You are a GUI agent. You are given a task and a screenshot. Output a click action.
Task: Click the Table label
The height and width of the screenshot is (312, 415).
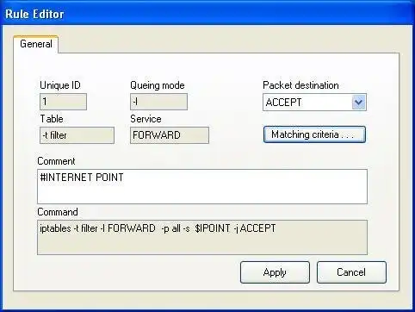click(x=52, y=119)
